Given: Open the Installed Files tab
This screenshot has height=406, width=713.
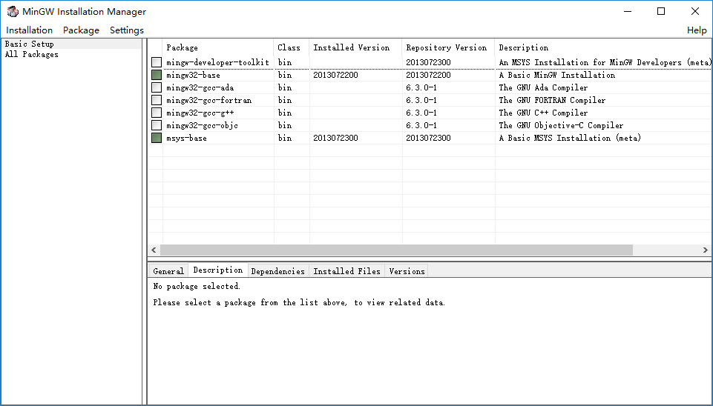Looking at the screenshot, I should pos(346,271).
